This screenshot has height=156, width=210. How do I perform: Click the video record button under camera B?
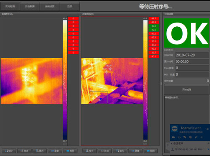point(135,151)
